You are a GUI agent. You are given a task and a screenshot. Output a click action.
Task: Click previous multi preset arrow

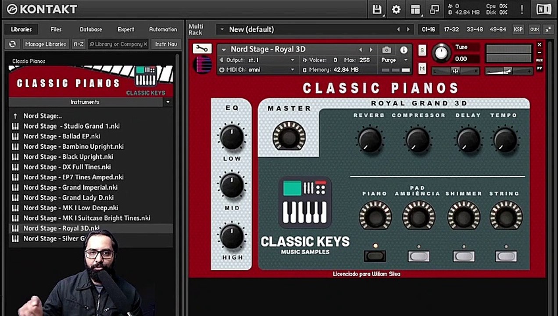(x=398, y=29)
